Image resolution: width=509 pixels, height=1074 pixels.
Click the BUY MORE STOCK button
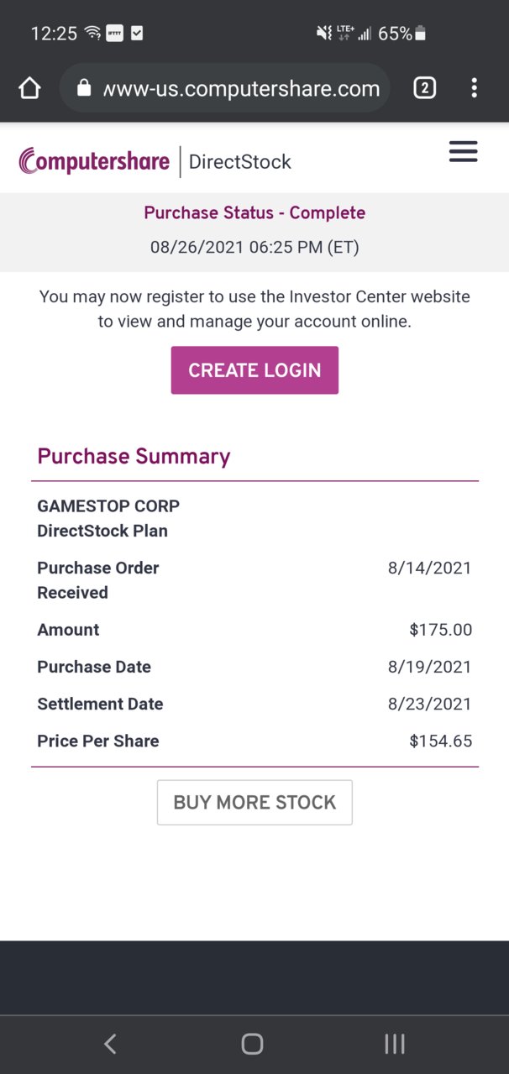[254, 802]
